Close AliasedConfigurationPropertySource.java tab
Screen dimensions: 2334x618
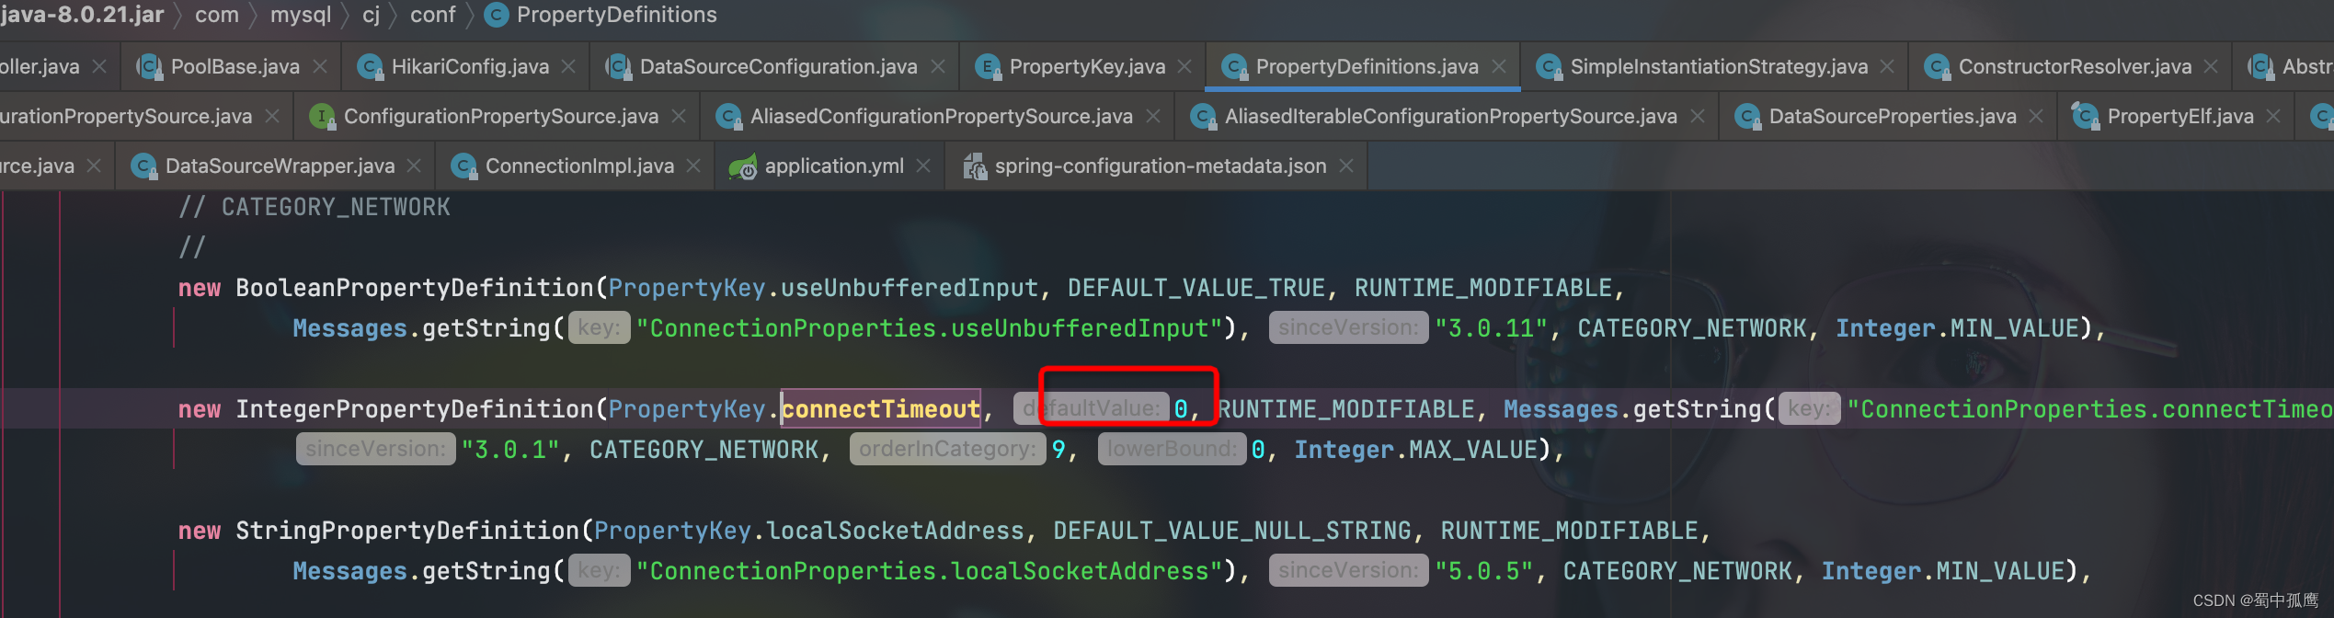click(x=1153, y=117)
